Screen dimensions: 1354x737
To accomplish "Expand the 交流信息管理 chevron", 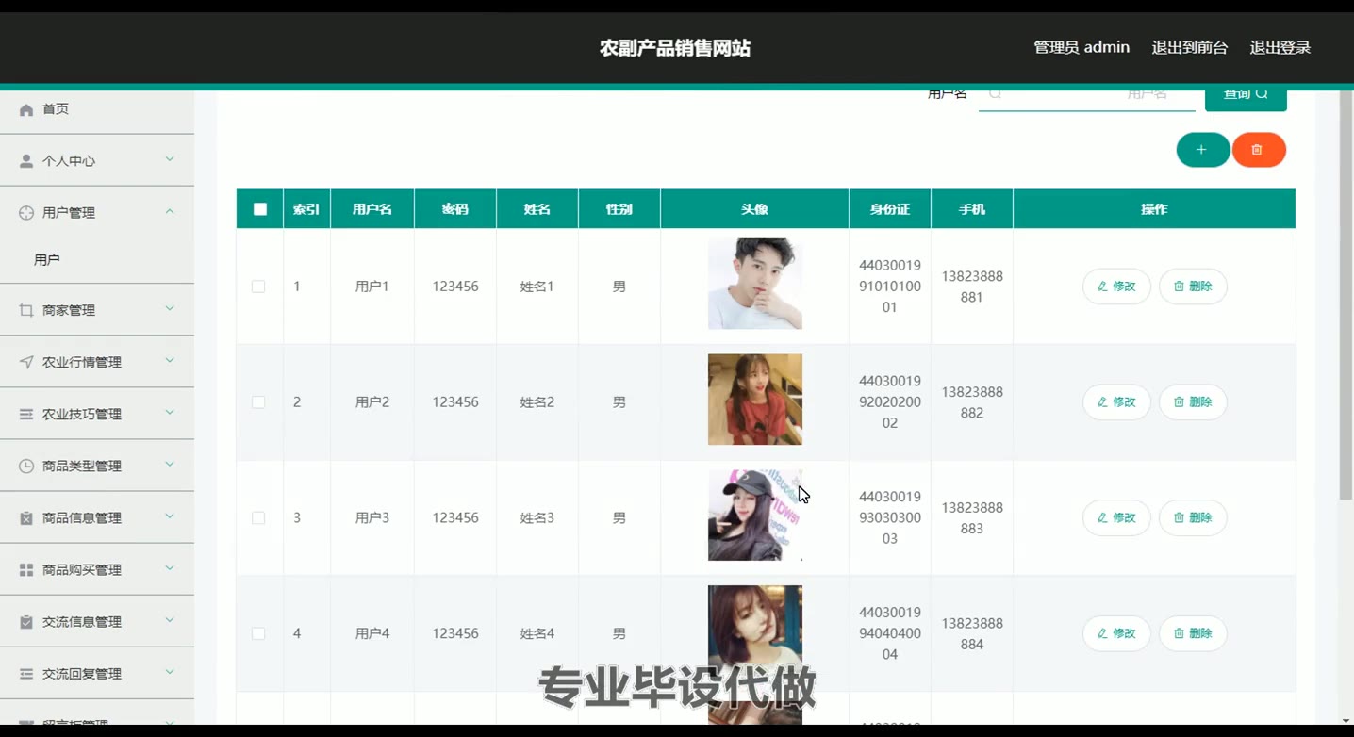I will click(x=170, y=619).
